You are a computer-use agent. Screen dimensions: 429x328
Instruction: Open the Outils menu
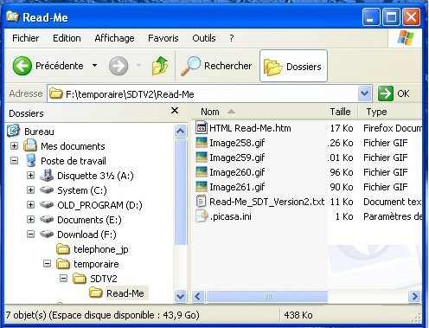coord(204,38)
